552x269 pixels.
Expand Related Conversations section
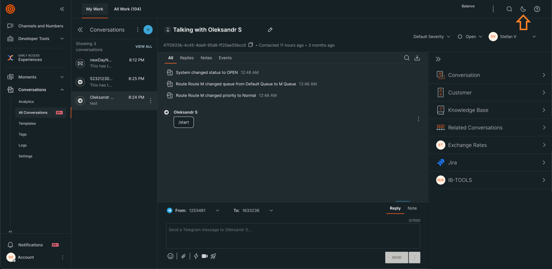click(491, 128)
